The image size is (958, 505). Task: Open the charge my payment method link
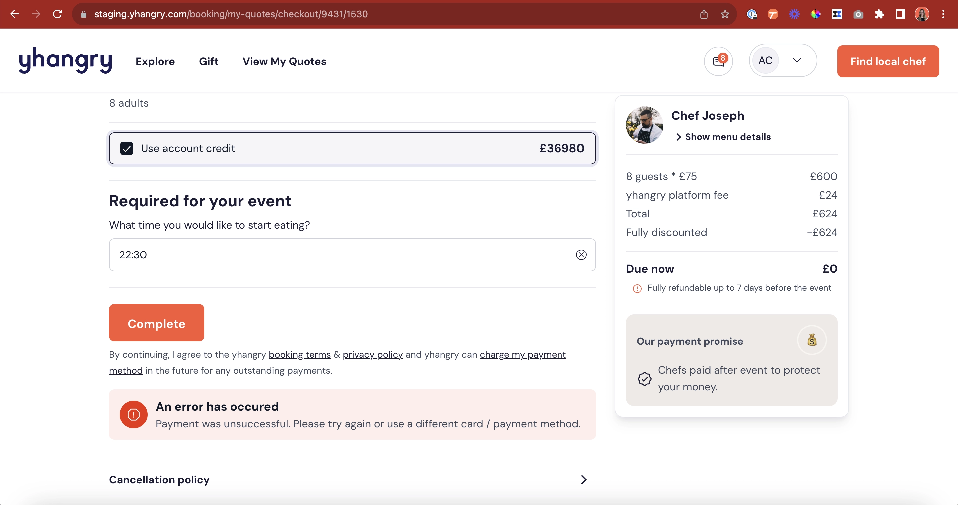tap(523, 354)
